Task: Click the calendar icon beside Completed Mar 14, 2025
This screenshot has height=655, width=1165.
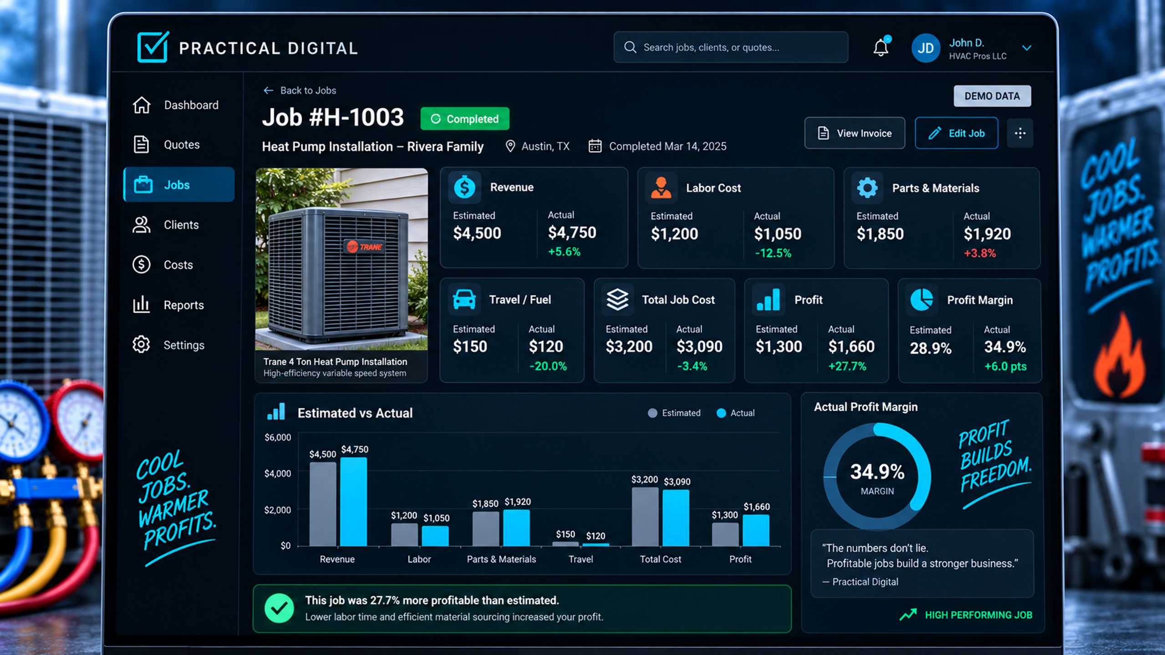Action: (x=595, y=146)
